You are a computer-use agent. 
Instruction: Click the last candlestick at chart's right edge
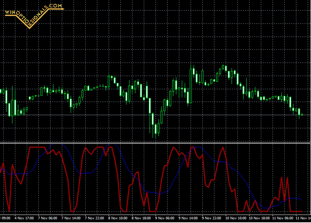(x=301, y=115)
